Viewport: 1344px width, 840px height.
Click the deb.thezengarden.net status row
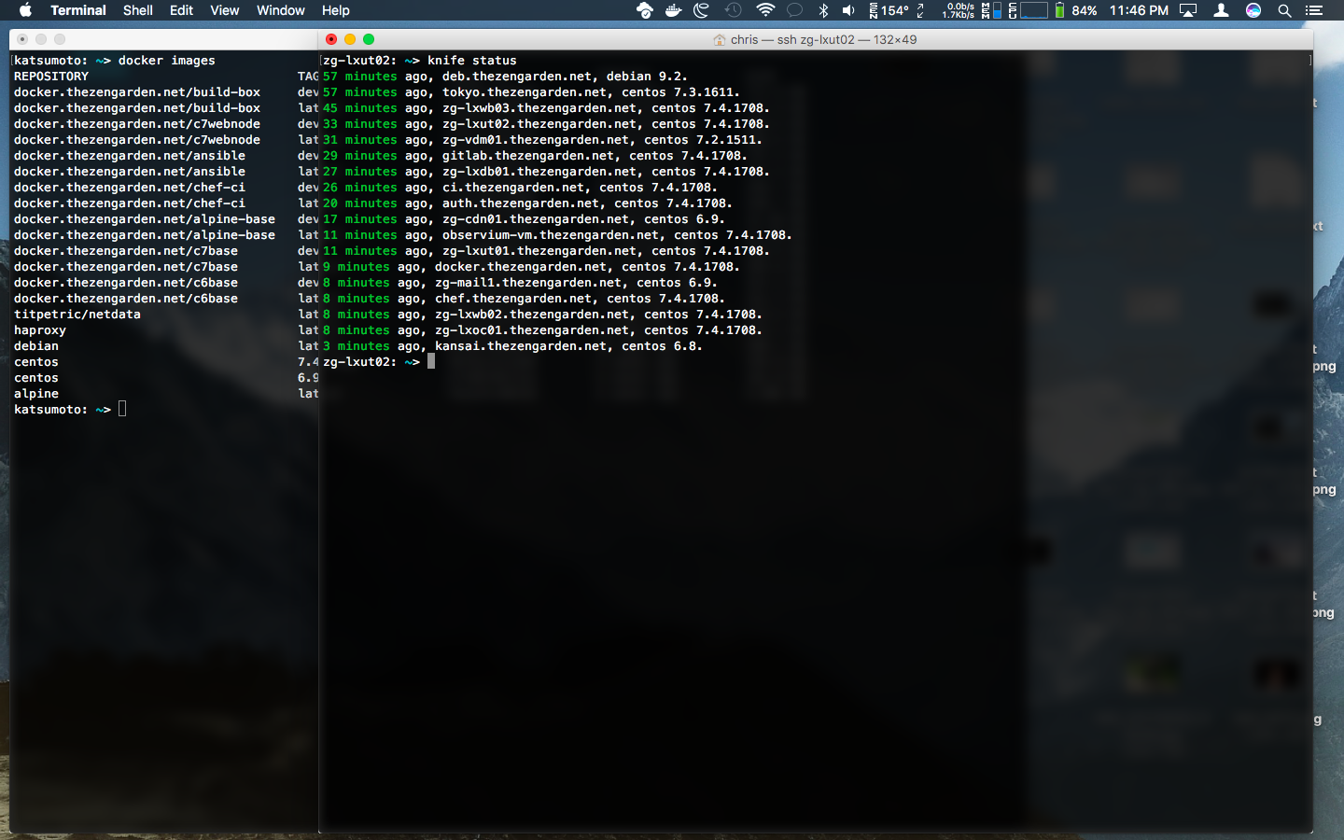505,77
